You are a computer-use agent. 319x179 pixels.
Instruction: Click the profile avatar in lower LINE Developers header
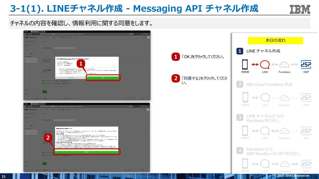tap(148, 110)
